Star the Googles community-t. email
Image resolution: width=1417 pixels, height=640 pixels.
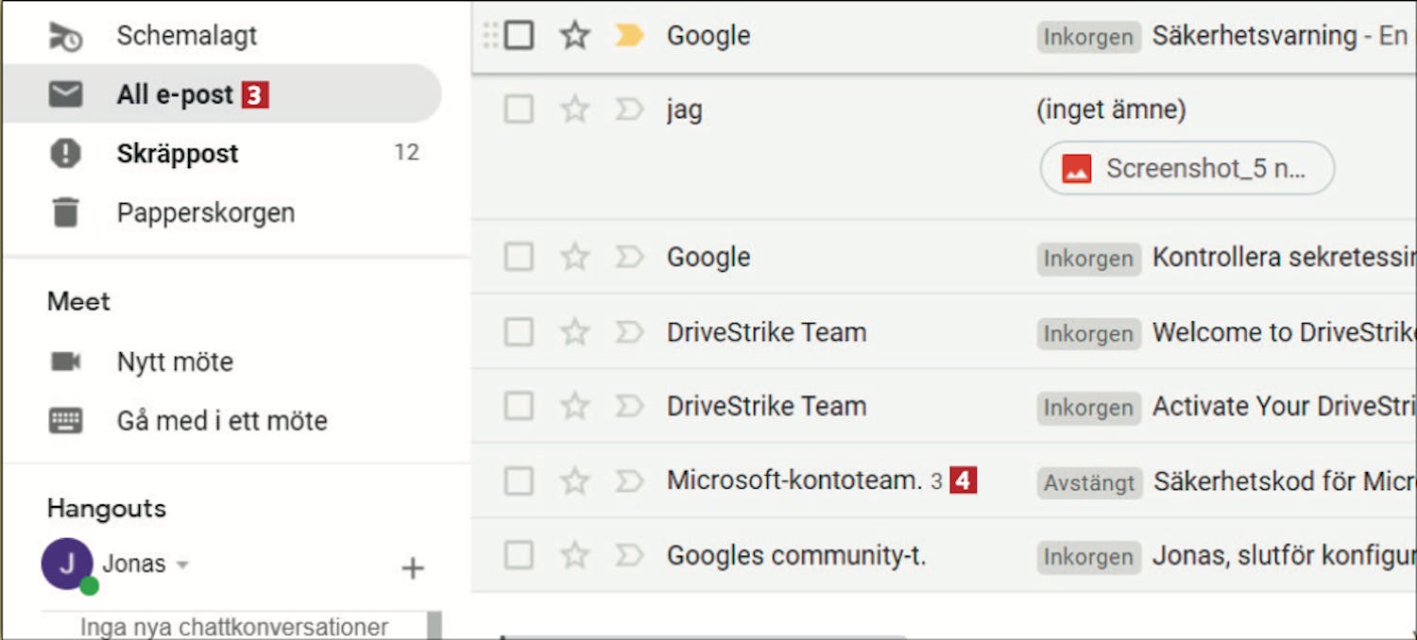point(575,555)
